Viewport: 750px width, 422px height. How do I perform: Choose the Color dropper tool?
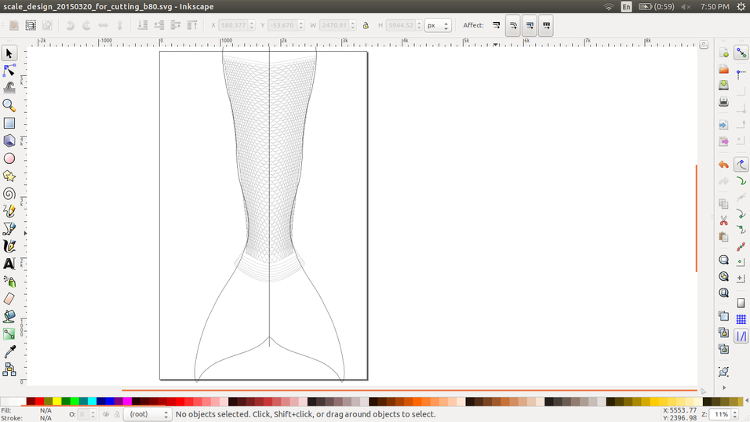pyautogui.click(x=9, y=352)
